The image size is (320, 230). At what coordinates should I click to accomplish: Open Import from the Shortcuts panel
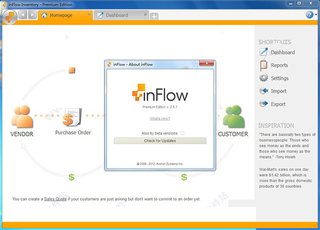coord(278,91)
